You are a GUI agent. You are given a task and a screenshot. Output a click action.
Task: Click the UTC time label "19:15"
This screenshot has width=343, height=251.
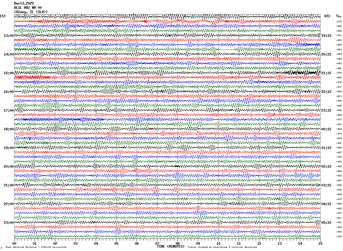click(326, 36)
